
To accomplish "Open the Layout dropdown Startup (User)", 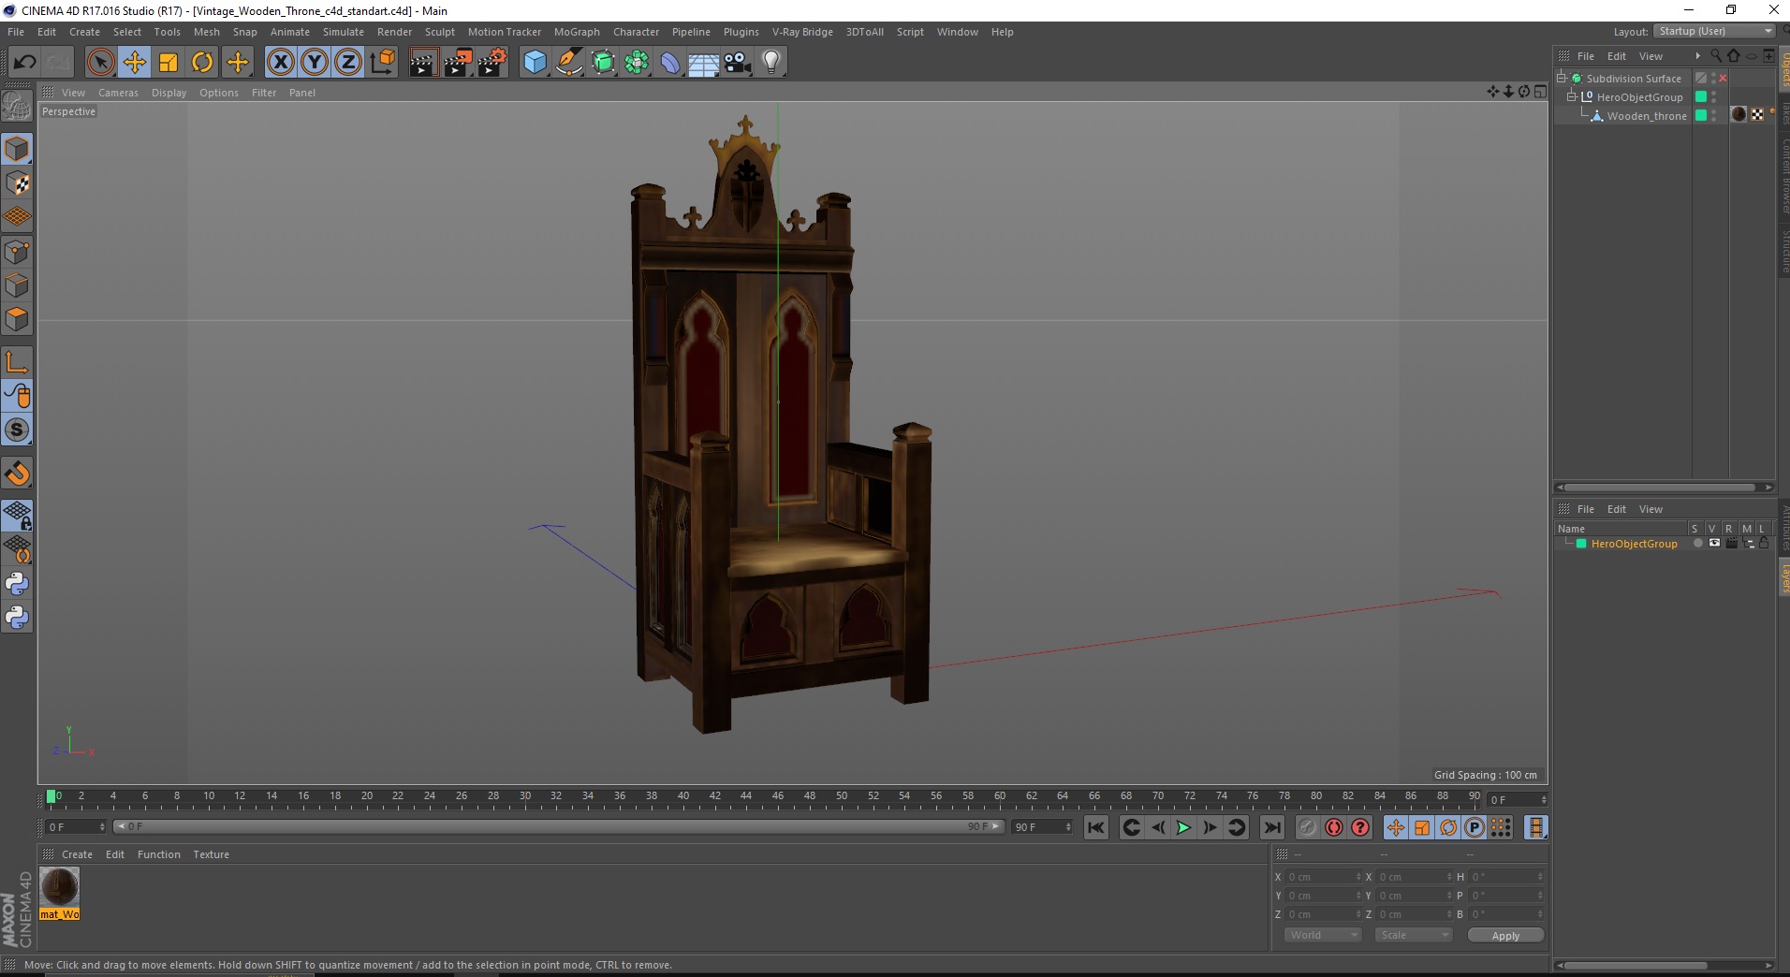I will tap(1713, 31).
